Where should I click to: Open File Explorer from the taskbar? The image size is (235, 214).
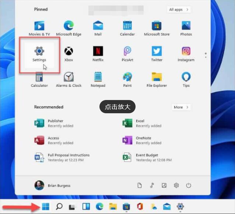click(113, 207)
